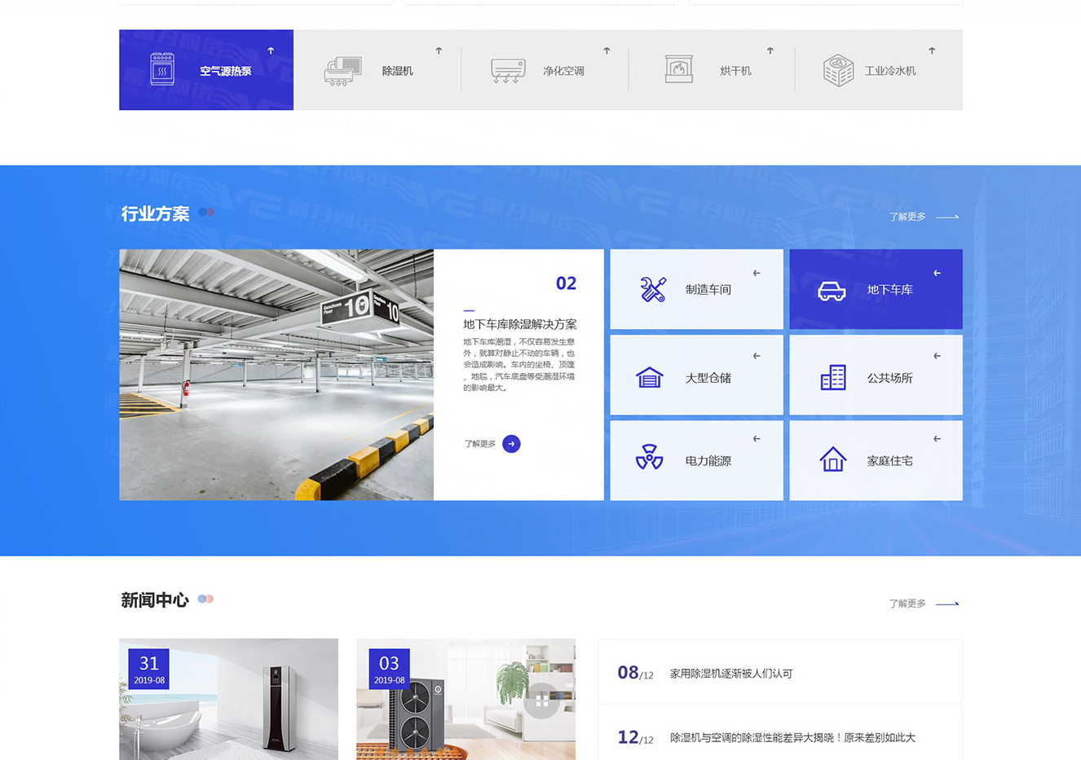Click the up arrow on 烘干机 tab
The height and width of the screenshot is (760, 1081).
(770, 51)
